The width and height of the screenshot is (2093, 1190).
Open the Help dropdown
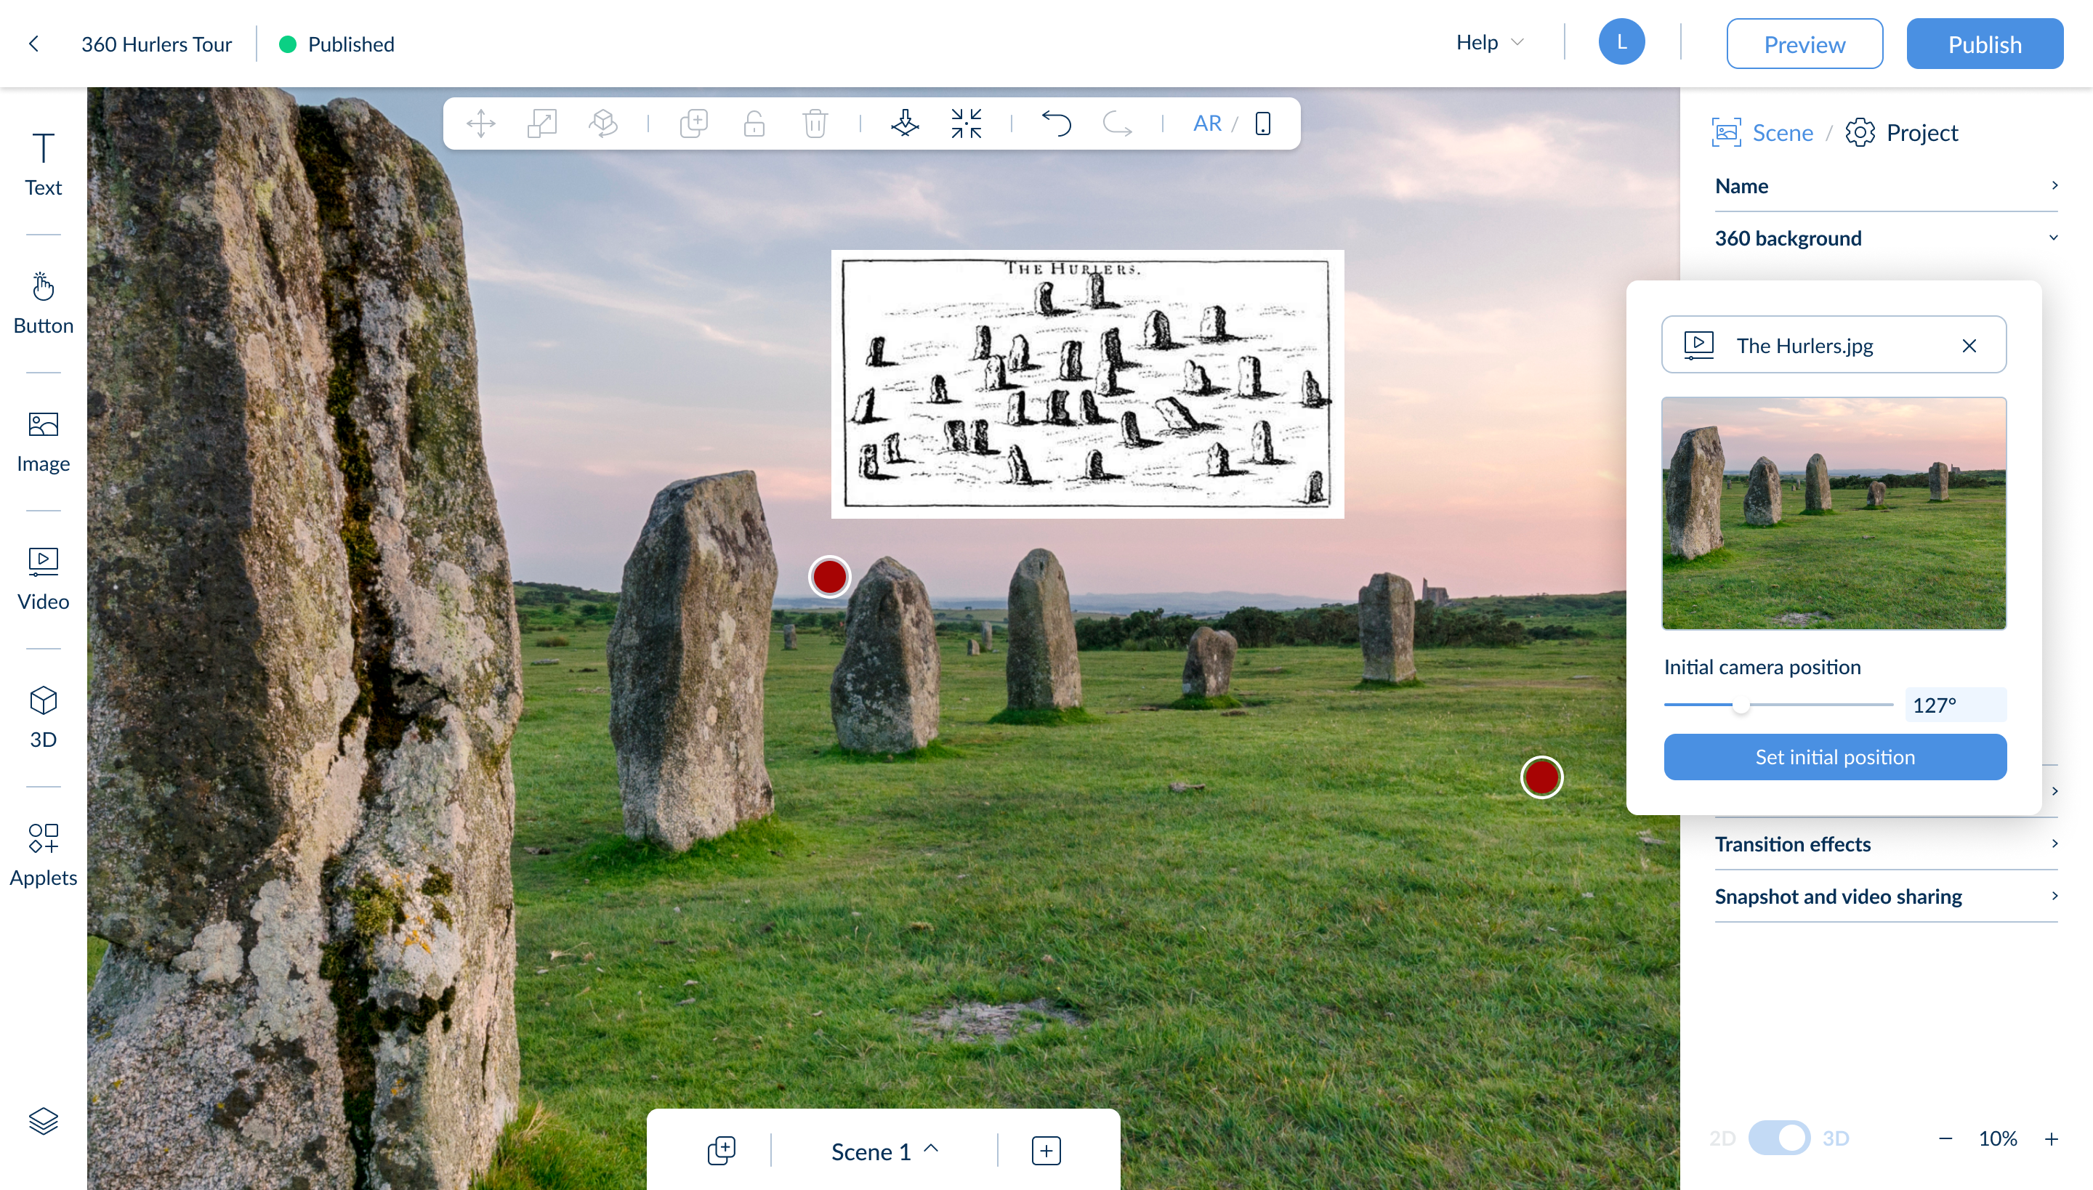click(x=1490, y=42)
